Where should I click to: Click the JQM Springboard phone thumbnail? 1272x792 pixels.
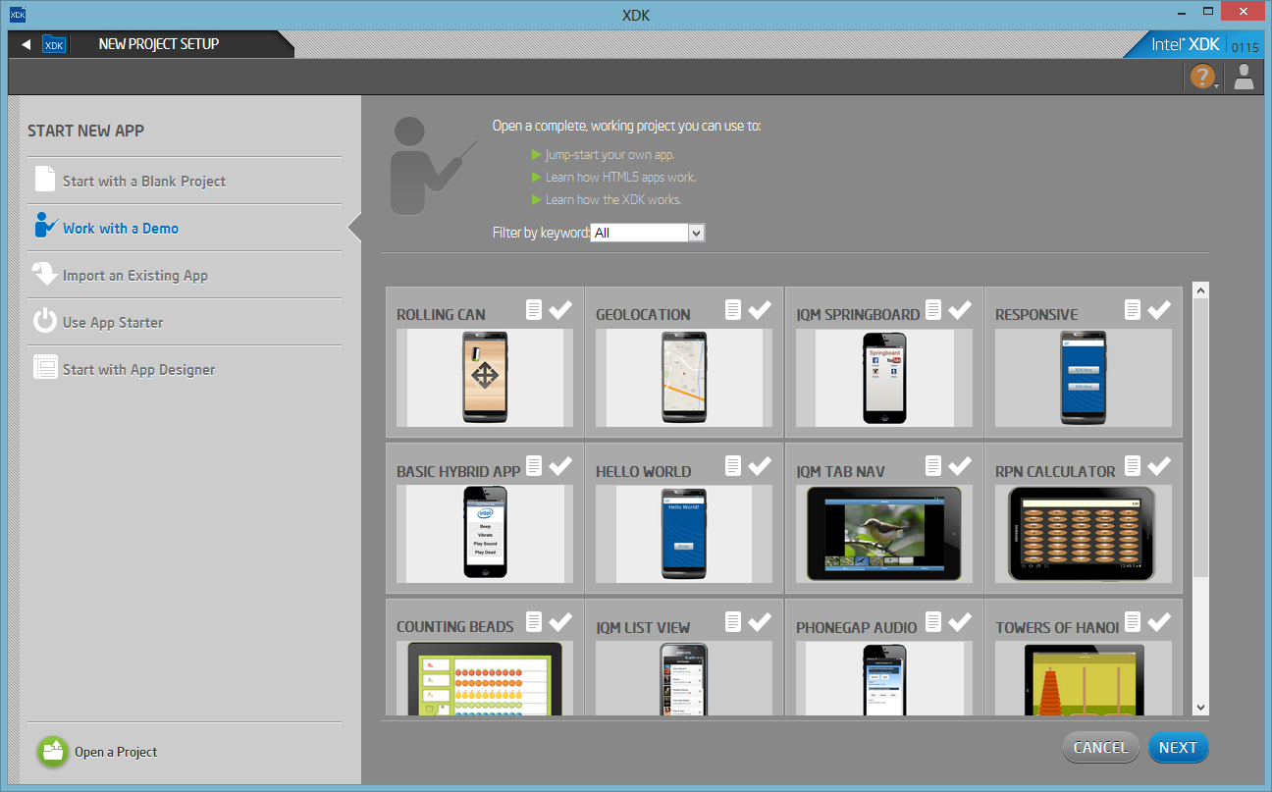point(884,378)
